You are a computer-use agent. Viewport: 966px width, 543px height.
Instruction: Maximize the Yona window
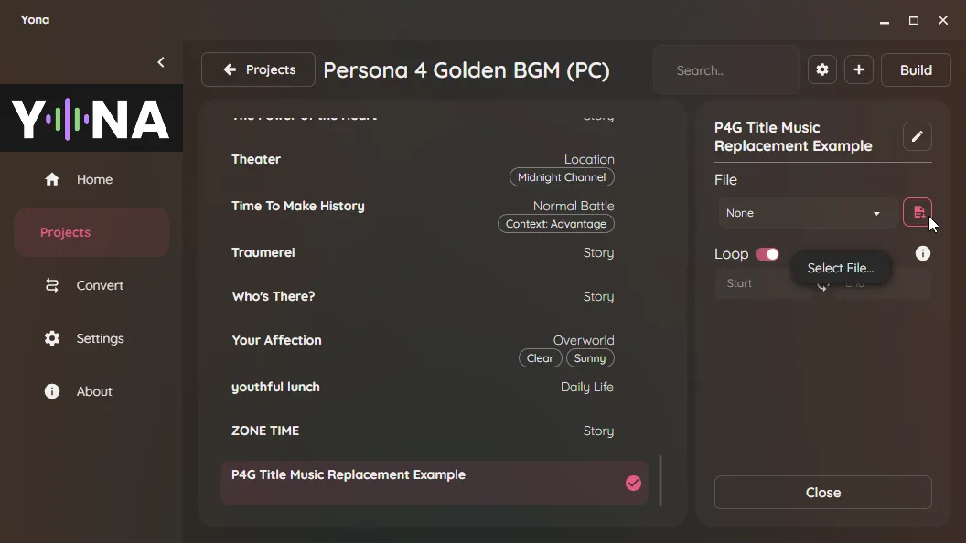(x=914, y=20)
